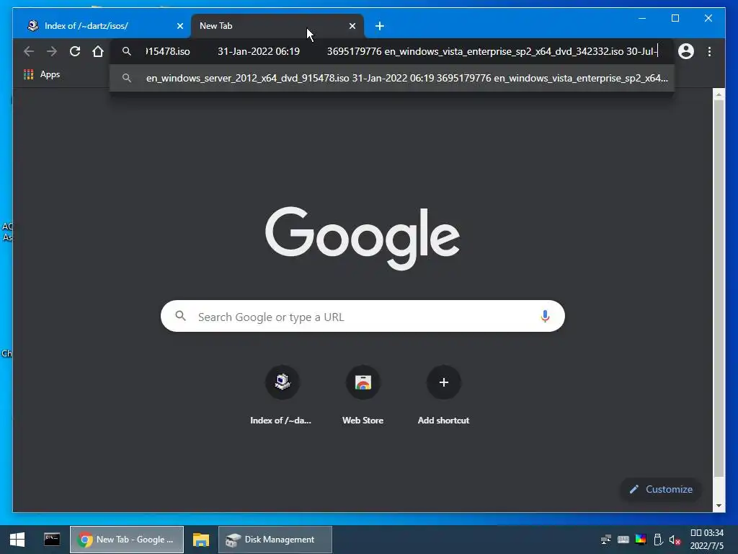
Task: Click the colorful display tray icon
Action: click(641, 540)
